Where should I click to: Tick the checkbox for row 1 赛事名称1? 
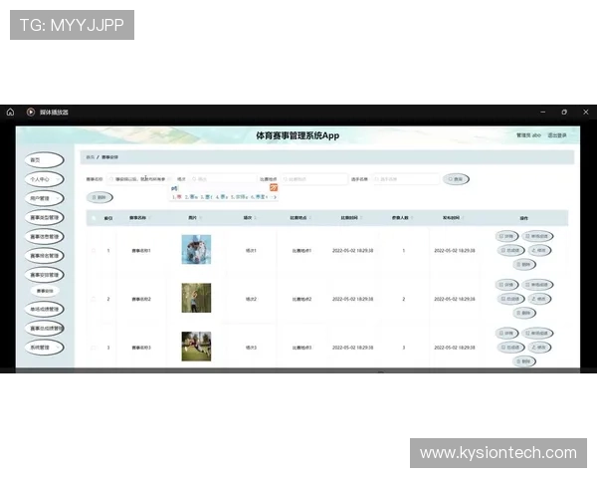[94, 250]
